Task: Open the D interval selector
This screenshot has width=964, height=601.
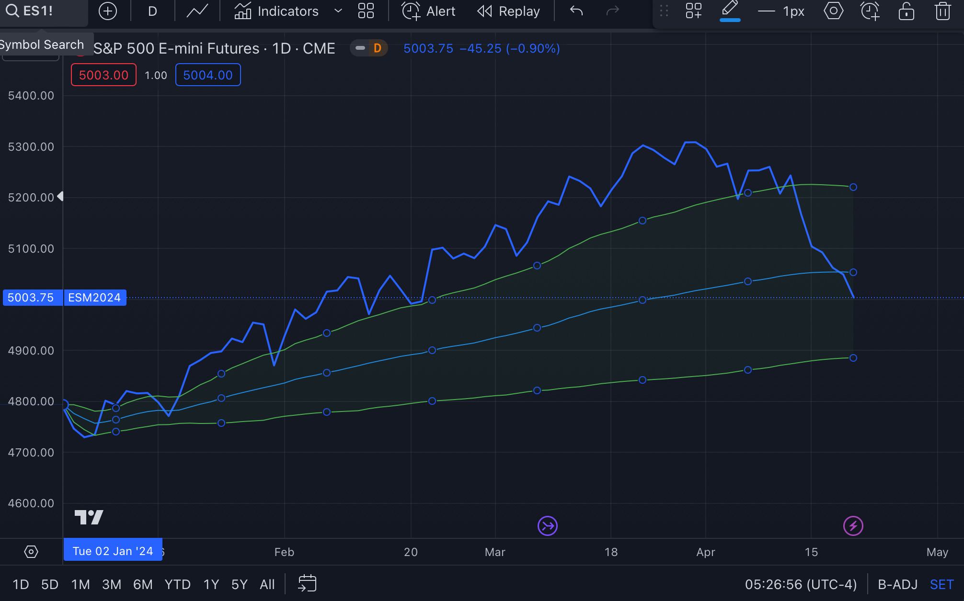Action: click(152, 11)
